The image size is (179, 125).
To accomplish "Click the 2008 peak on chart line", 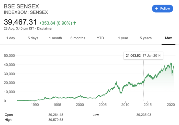I will 116,82.
